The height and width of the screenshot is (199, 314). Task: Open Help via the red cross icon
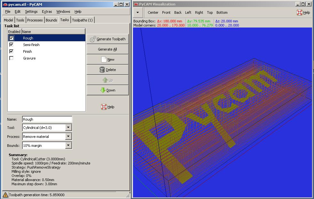[104, 107]
